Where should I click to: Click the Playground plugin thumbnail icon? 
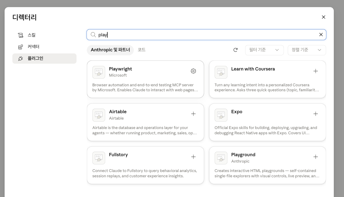(221, 158)
